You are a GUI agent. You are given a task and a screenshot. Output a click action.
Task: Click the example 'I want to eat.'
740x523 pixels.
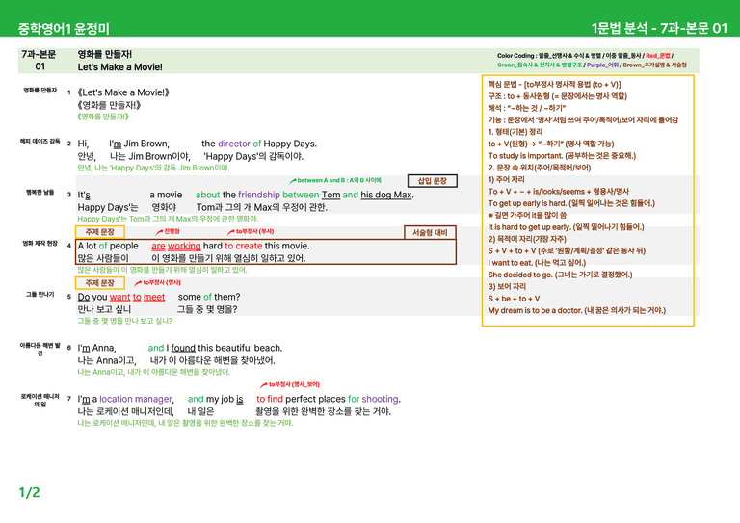[x=510, y=263]
